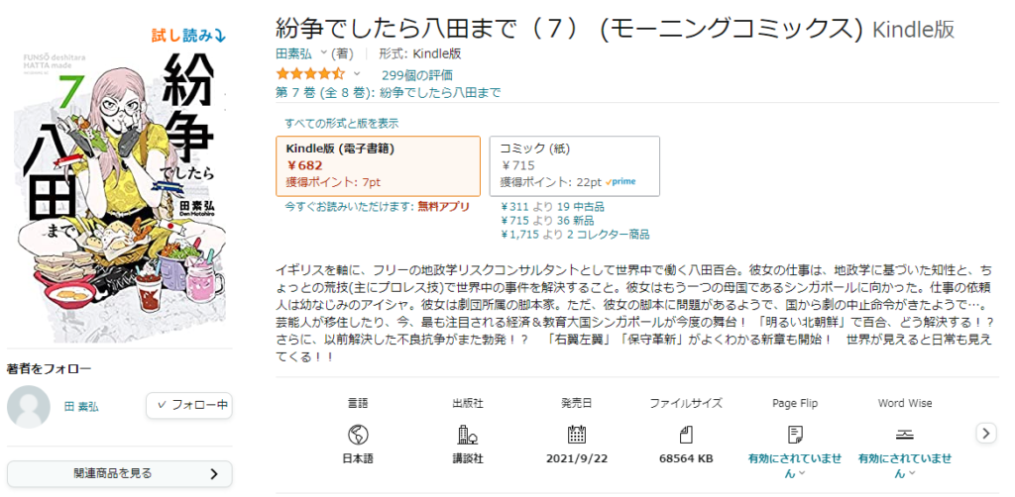Click the globe language icon
This screenshot has width=1015, height=497.
[357, 435]
